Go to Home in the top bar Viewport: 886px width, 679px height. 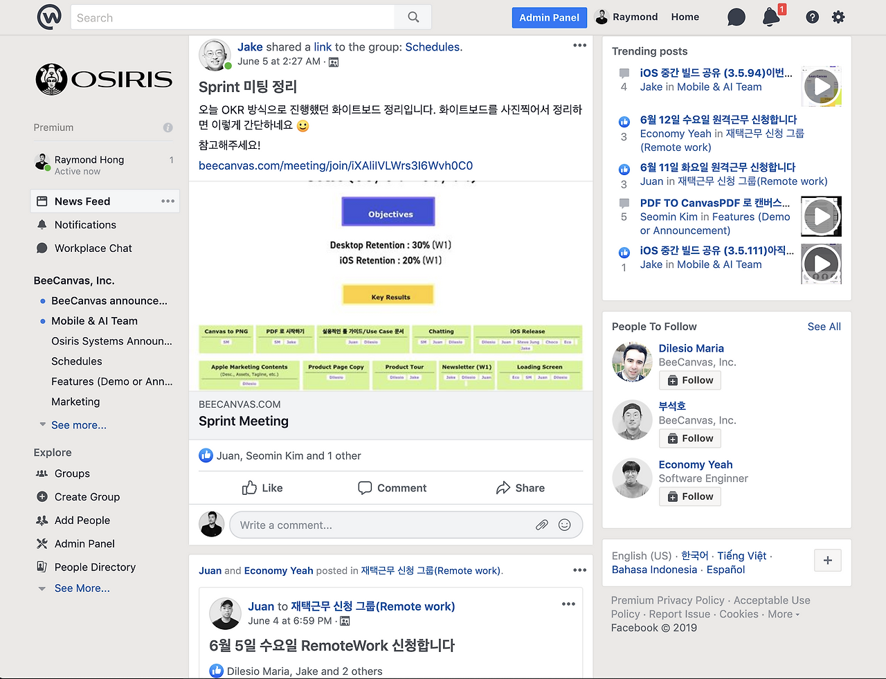click(685, 17)
